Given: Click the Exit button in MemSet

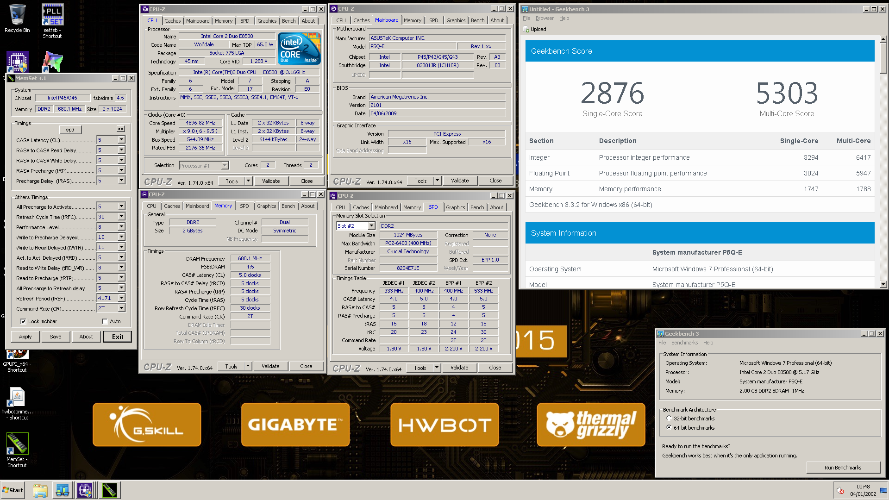Looking at the screenshot, I should [x=118, y=337].
